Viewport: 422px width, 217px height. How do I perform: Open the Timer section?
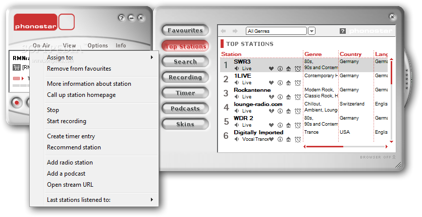(x=185, y=93)
